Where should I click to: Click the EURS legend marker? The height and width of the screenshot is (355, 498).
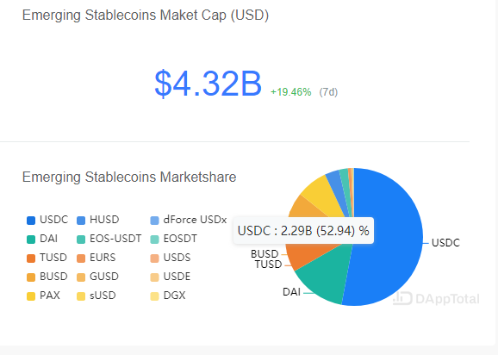pyautogui.click(x=81, y=258)
